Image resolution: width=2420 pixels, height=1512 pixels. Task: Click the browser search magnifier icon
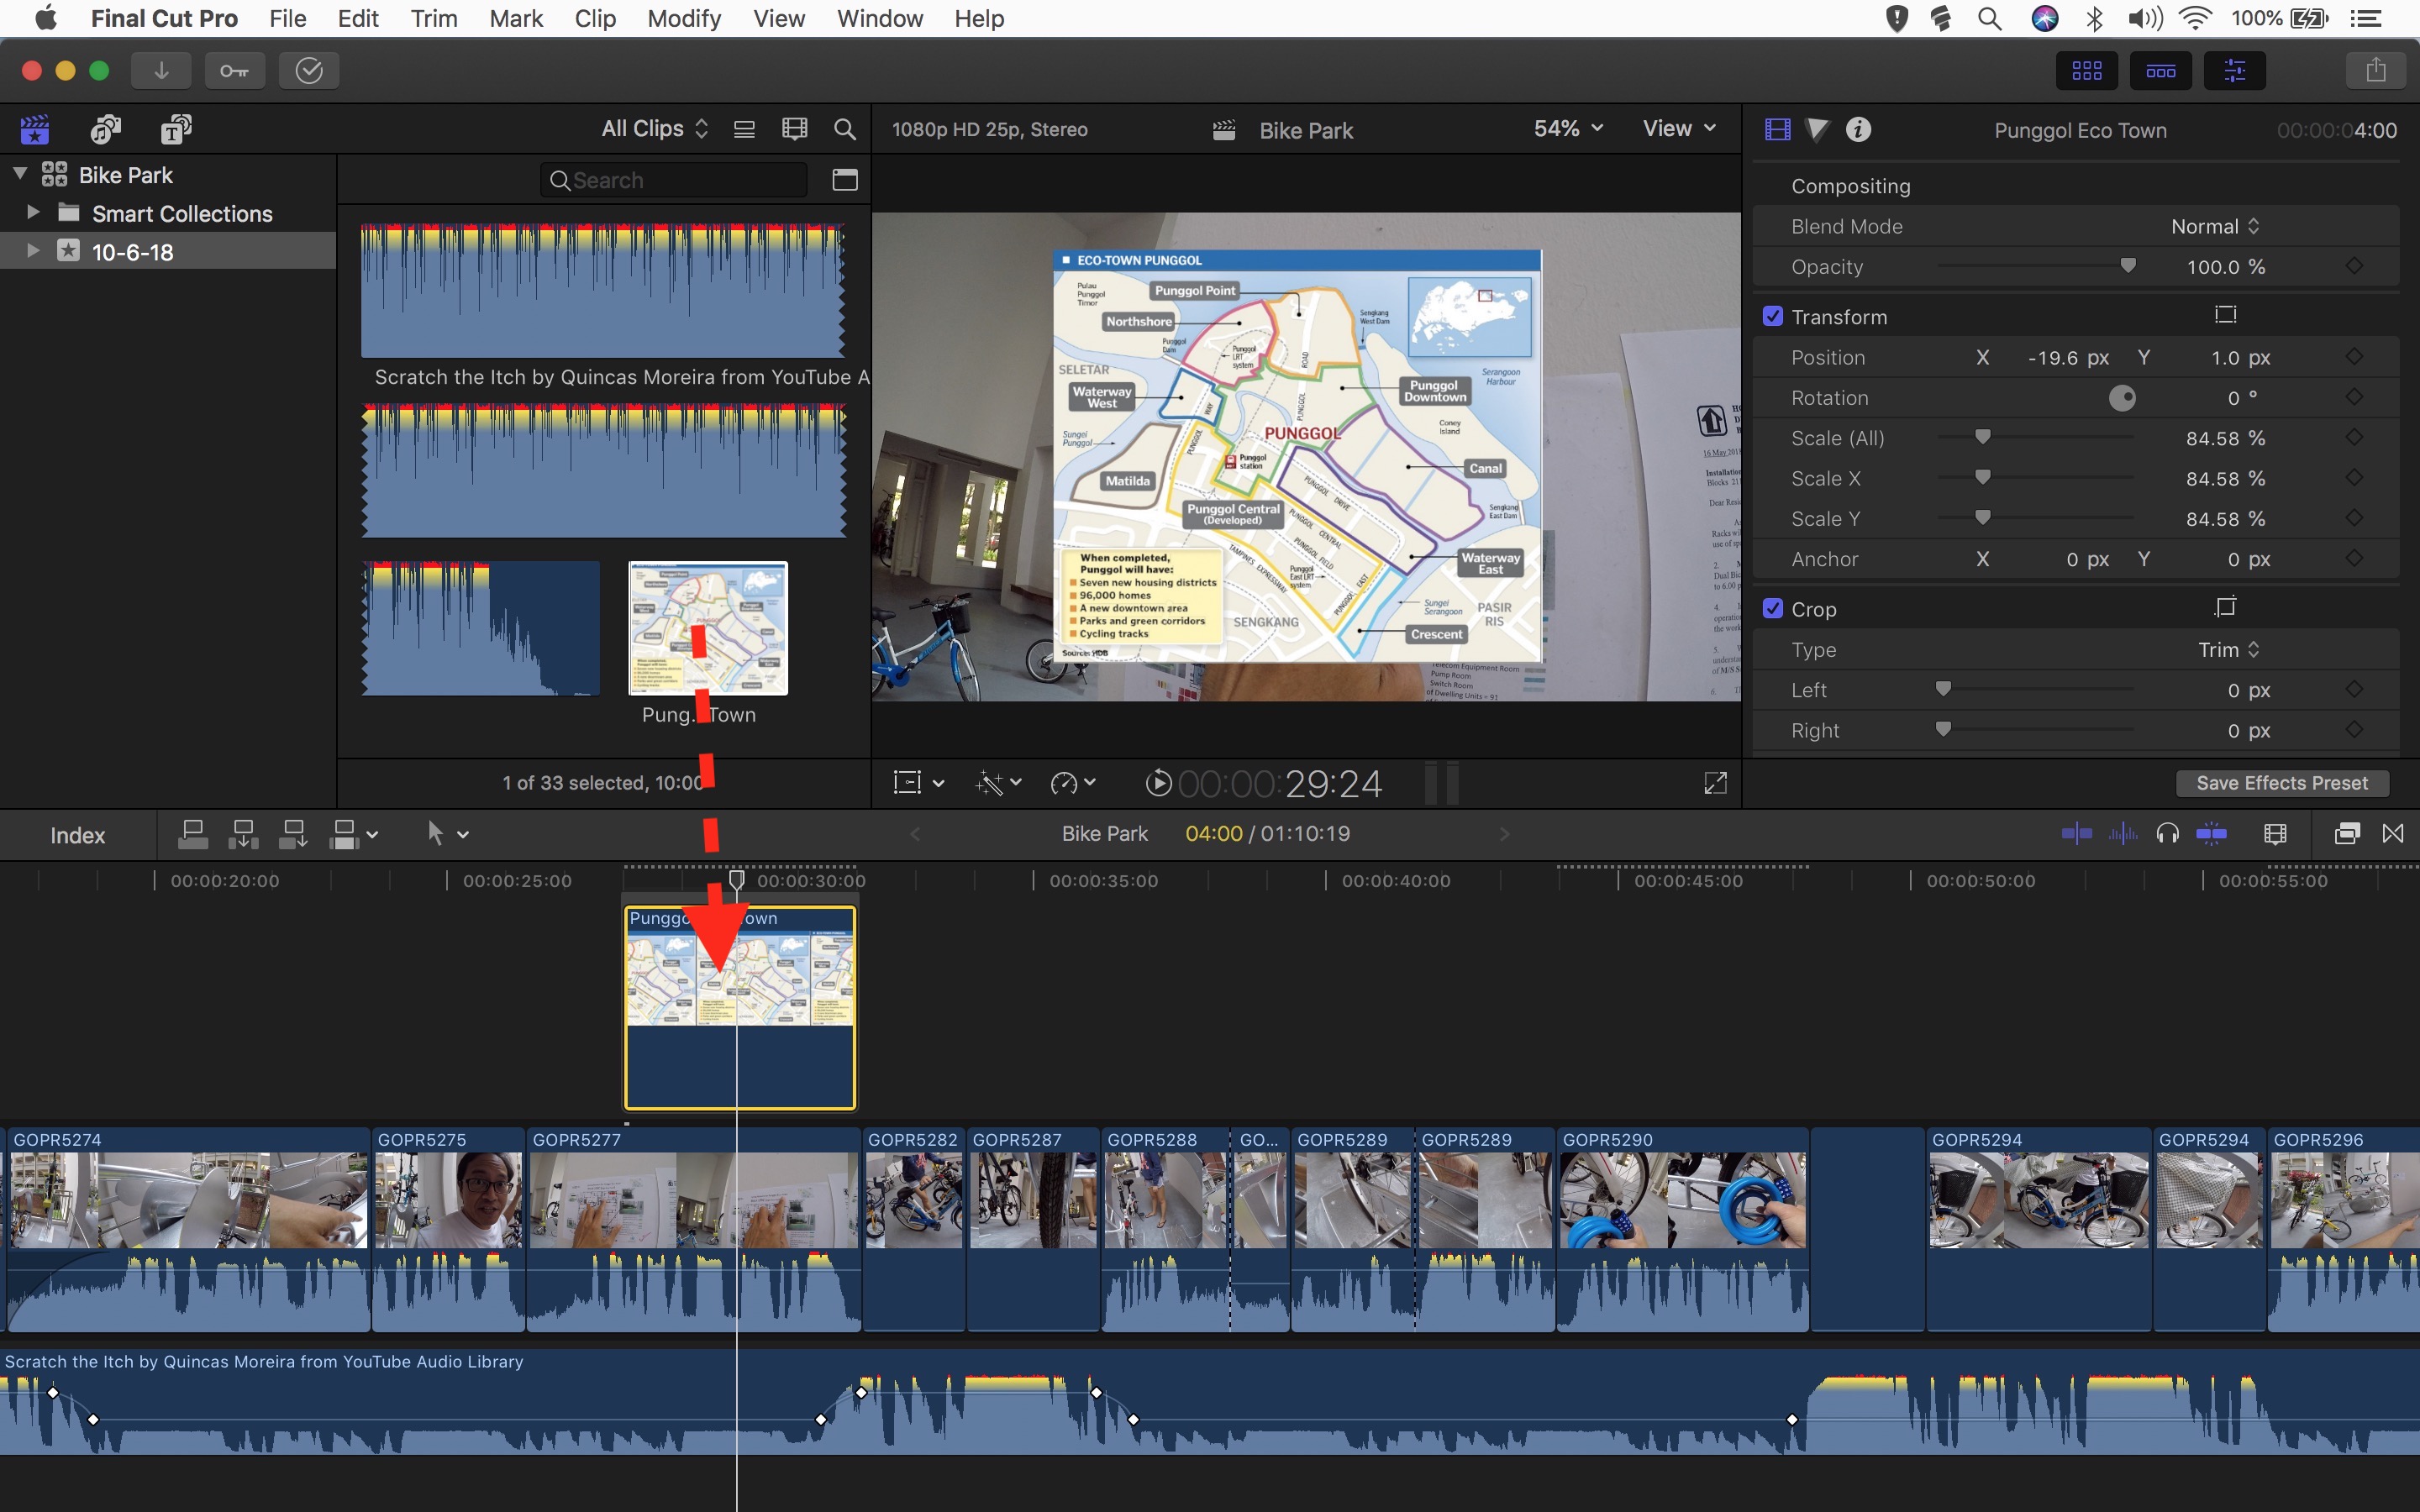click(845, 129)
